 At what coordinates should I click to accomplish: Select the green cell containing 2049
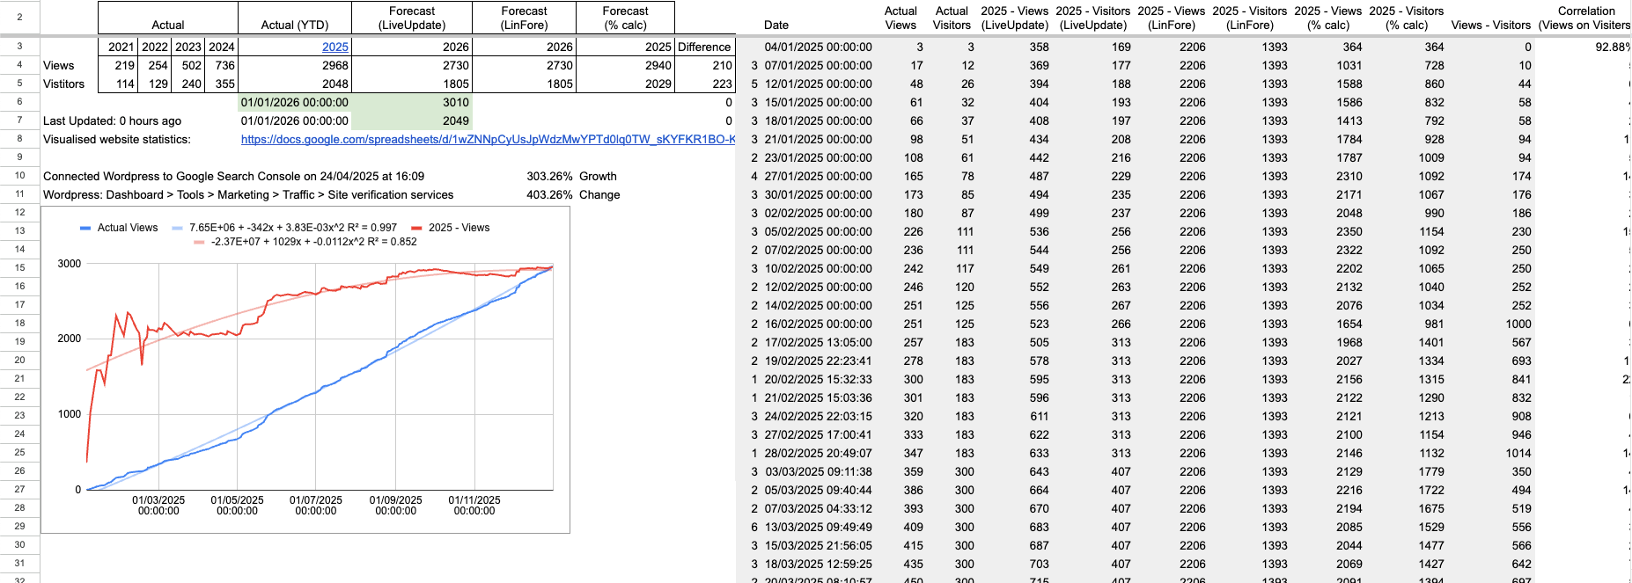[x=412, y=121]
